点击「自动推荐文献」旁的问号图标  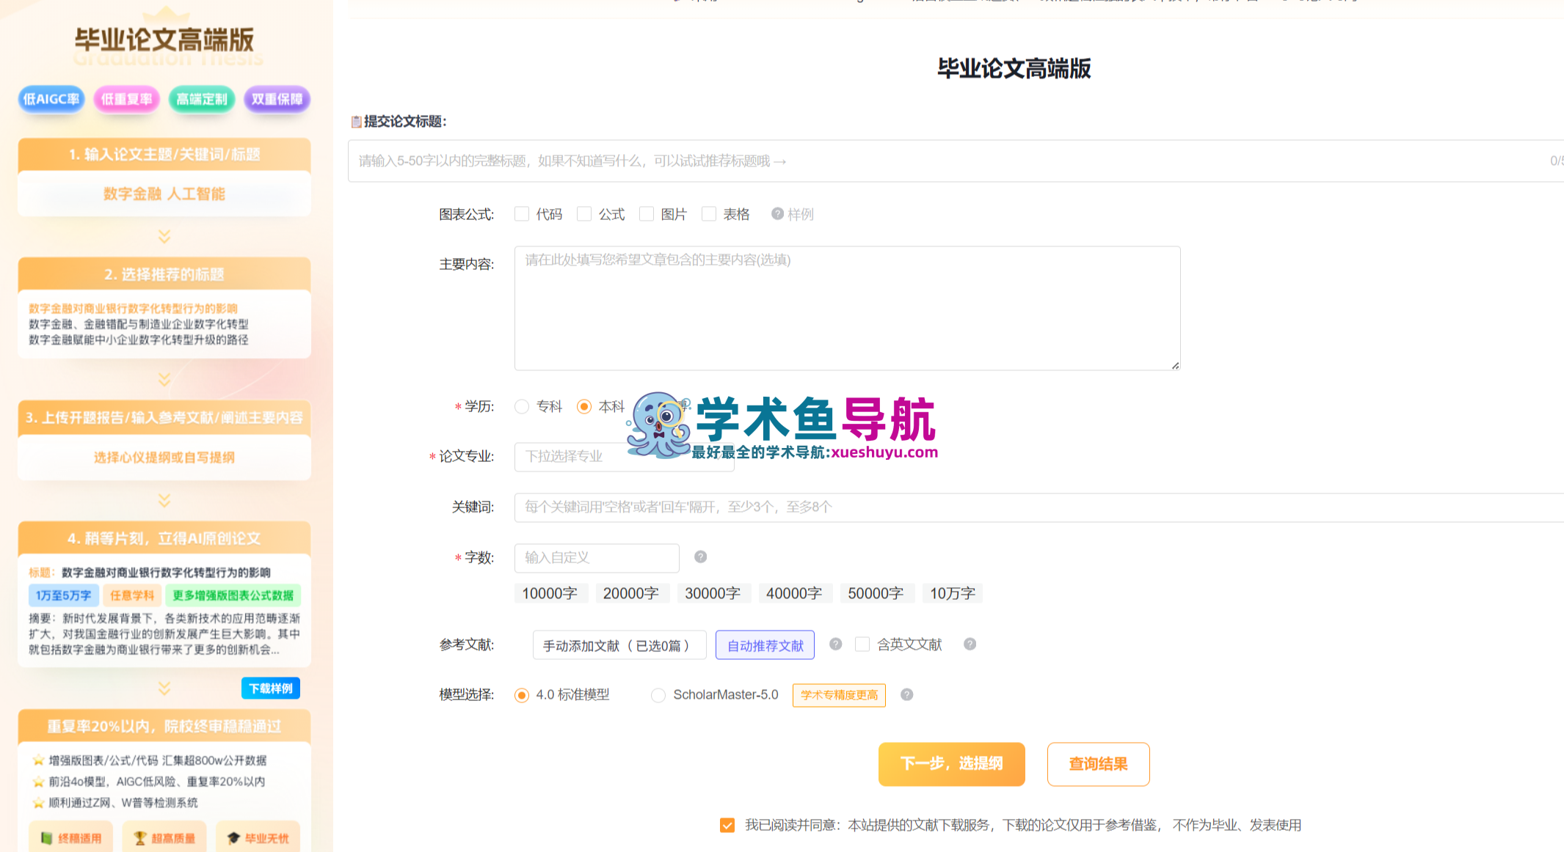834,644
